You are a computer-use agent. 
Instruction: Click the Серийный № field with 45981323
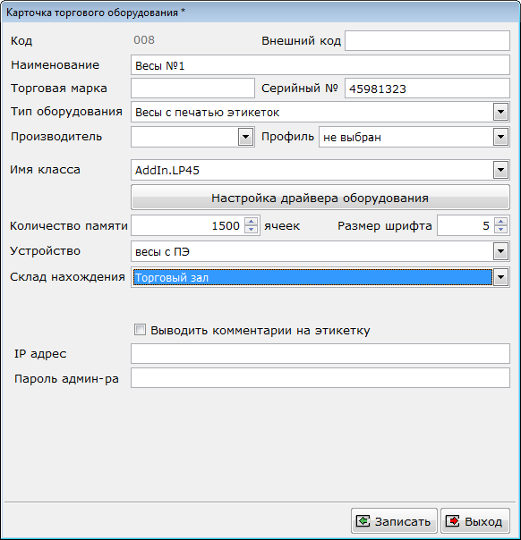(x=427, y=89)
